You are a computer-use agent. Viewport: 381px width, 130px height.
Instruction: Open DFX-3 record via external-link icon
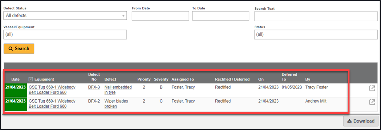pyautogui.click(x=372, y=88)
